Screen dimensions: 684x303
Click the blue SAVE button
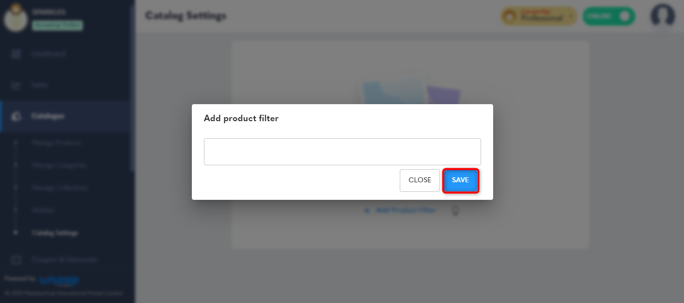pos(461,180)
